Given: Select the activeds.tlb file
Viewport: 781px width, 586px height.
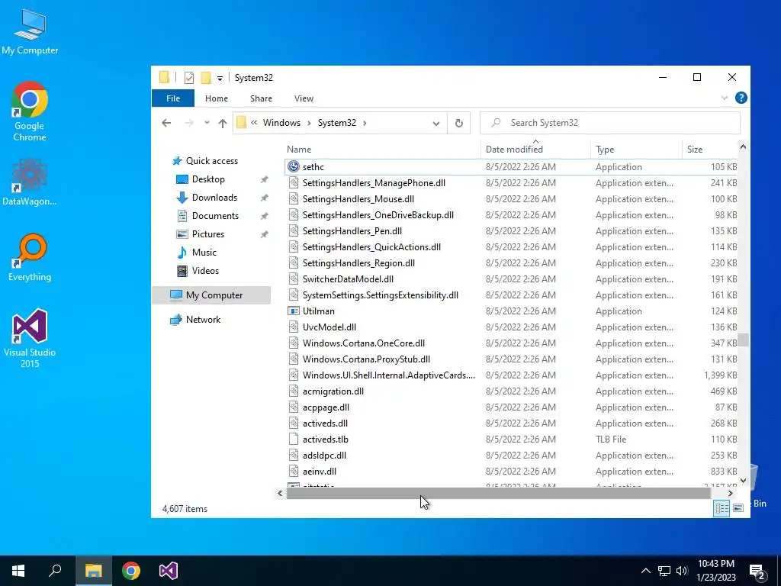Looking at the screenshot, I should [510, 439].
